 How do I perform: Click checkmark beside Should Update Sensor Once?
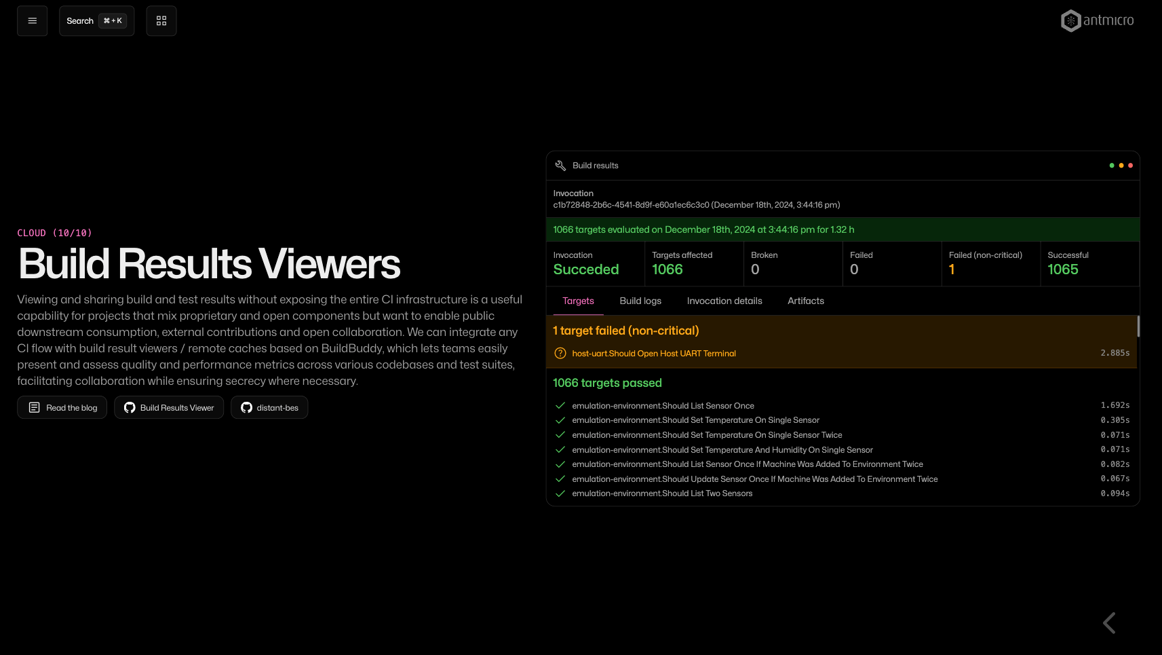(x=560, y=479)
